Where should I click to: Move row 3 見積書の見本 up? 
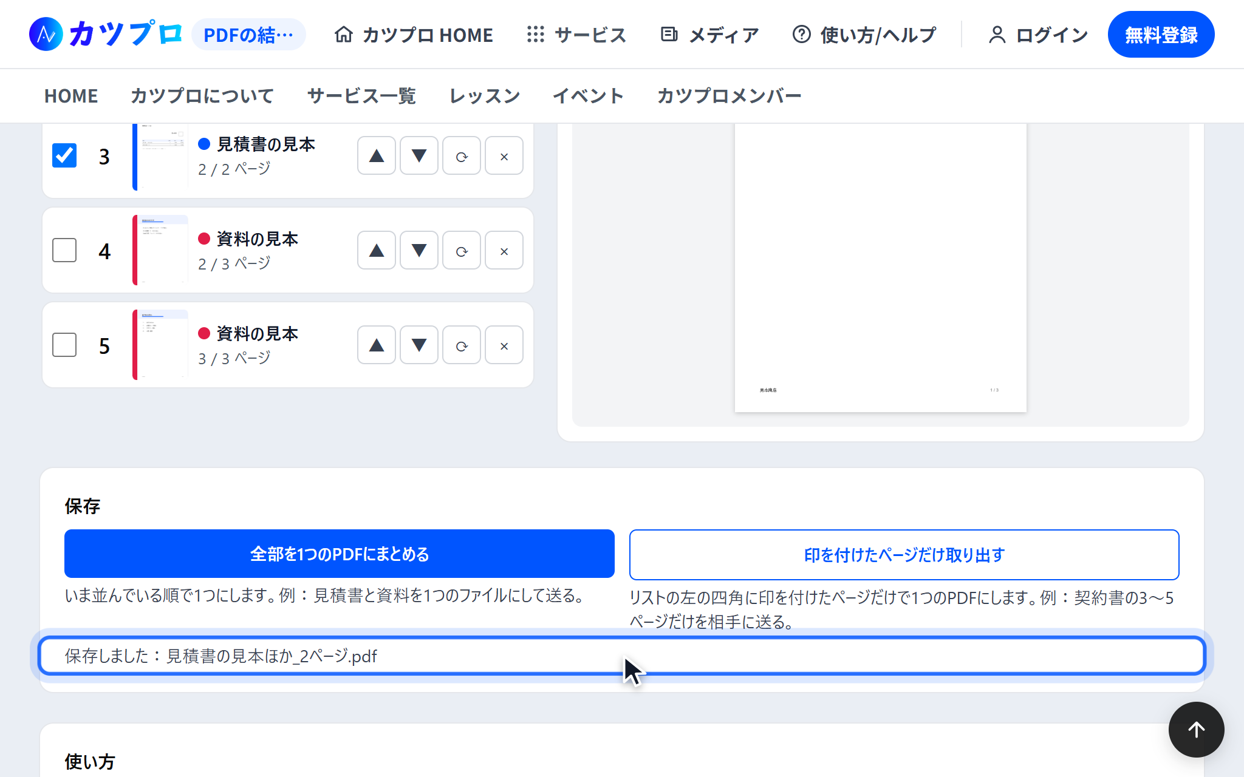point(377,156)
